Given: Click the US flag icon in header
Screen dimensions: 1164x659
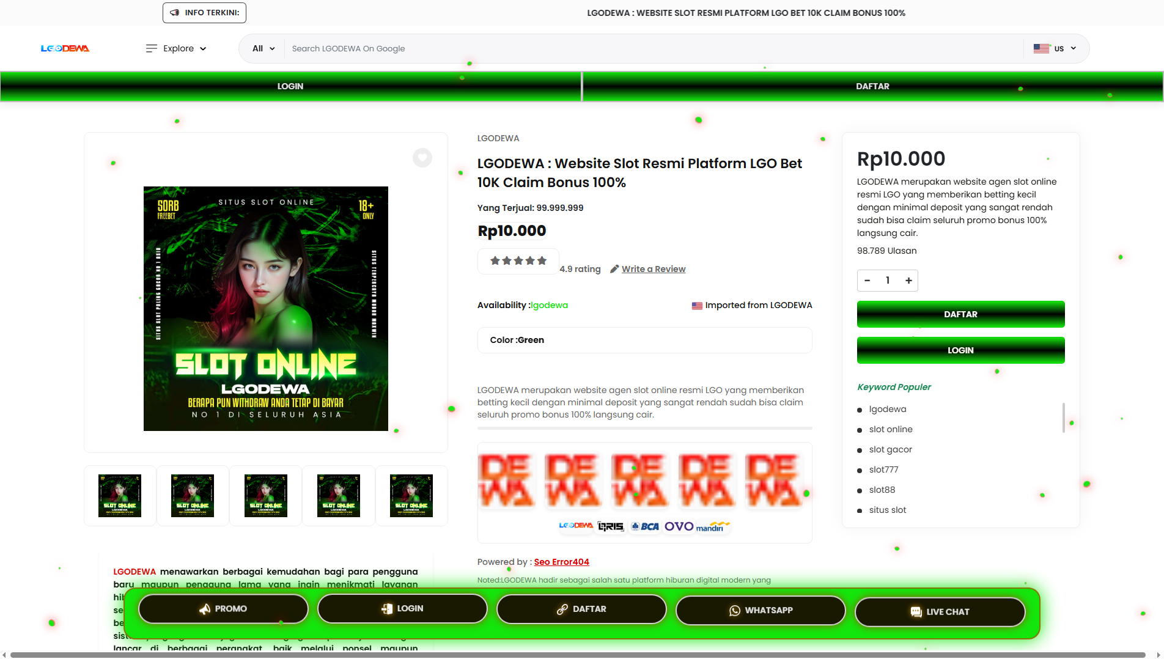Looking at the screenshot, I should [x=1042, y=48].
